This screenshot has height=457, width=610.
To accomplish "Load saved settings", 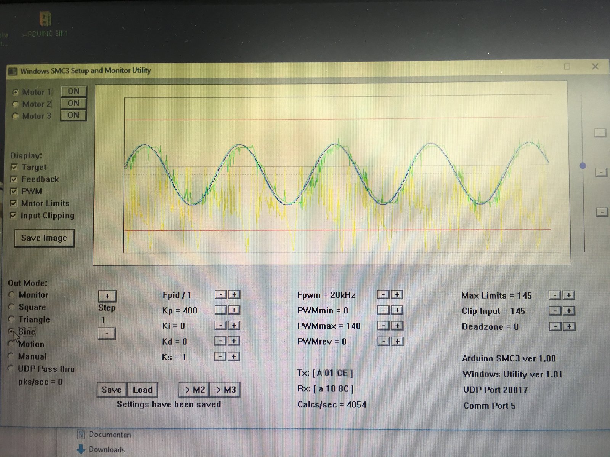I will click(x=142, y=390).
